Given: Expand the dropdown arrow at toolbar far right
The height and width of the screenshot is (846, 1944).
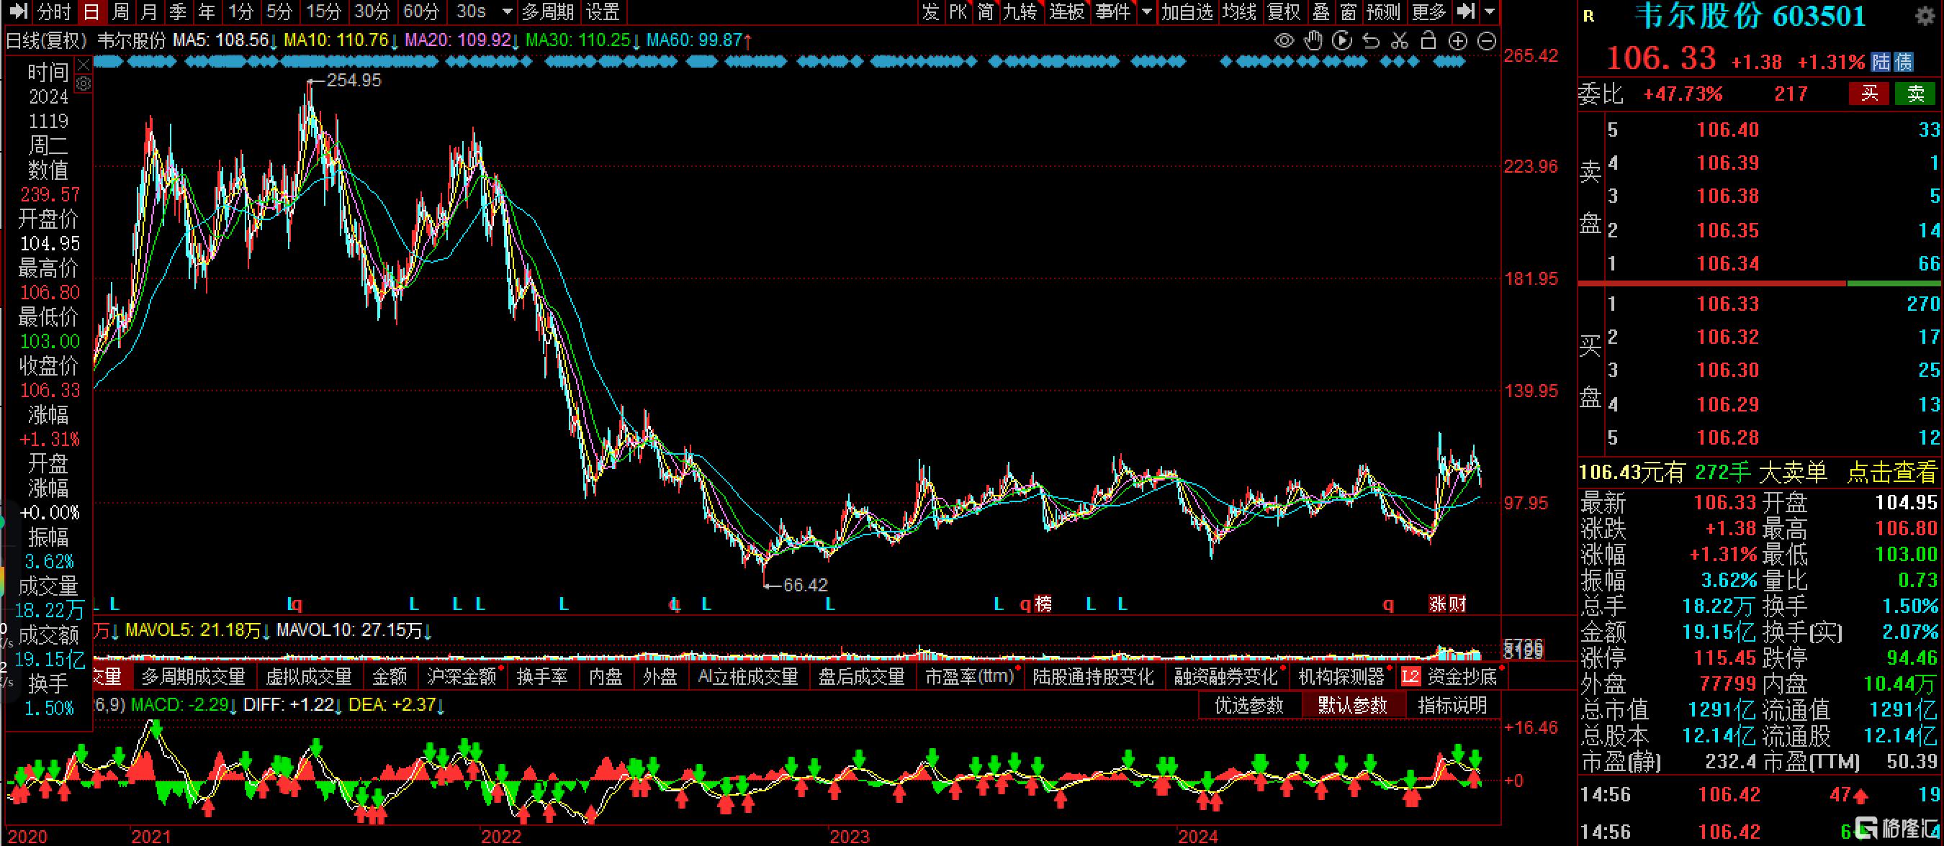Looking at the screenshot, I should click(1489, 12).
